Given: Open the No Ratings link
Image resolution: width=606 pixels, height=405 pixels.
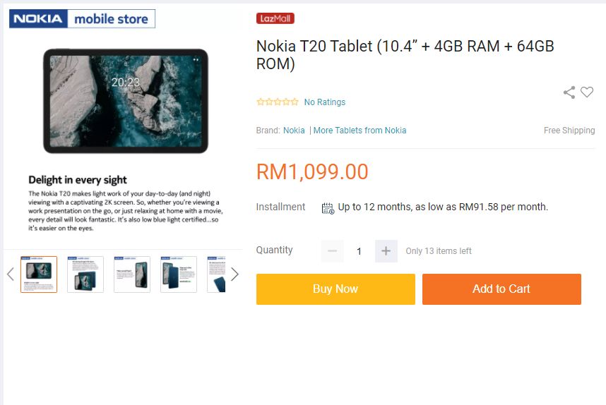Looking at the screenshot, I should [325, 102].
